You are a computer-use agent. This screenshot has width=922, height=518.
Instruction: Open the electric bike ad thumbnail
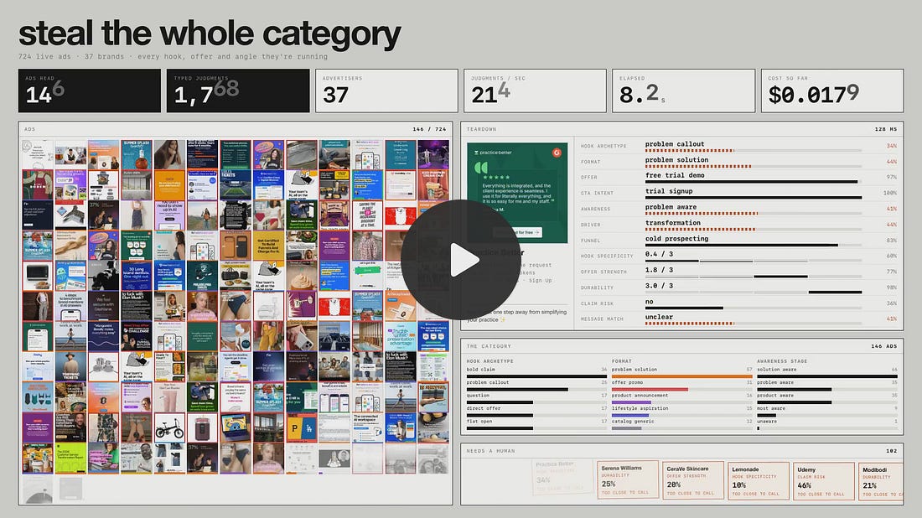point(169,428)
